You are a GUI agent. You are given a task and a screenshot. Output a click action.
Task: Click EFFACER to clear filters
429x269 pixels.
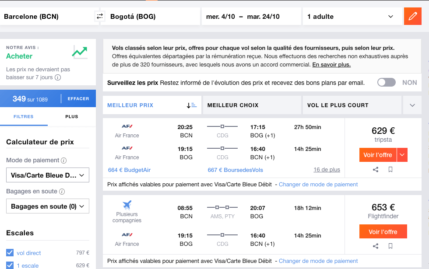[78, 98]
